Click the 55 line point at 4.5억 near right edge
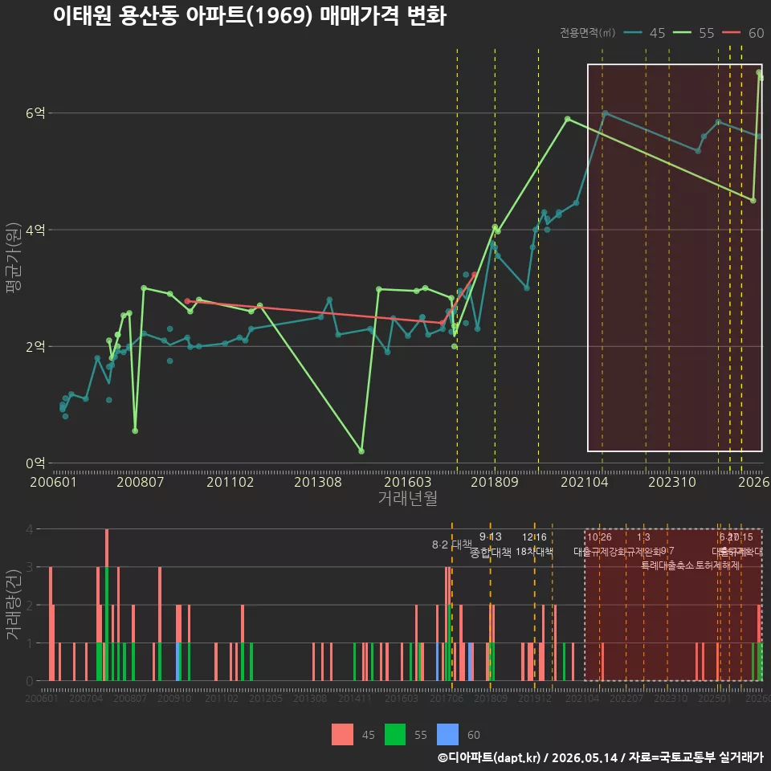Image resolution: width=771 pixels, height=771 pixels. [x=753, y=200]
